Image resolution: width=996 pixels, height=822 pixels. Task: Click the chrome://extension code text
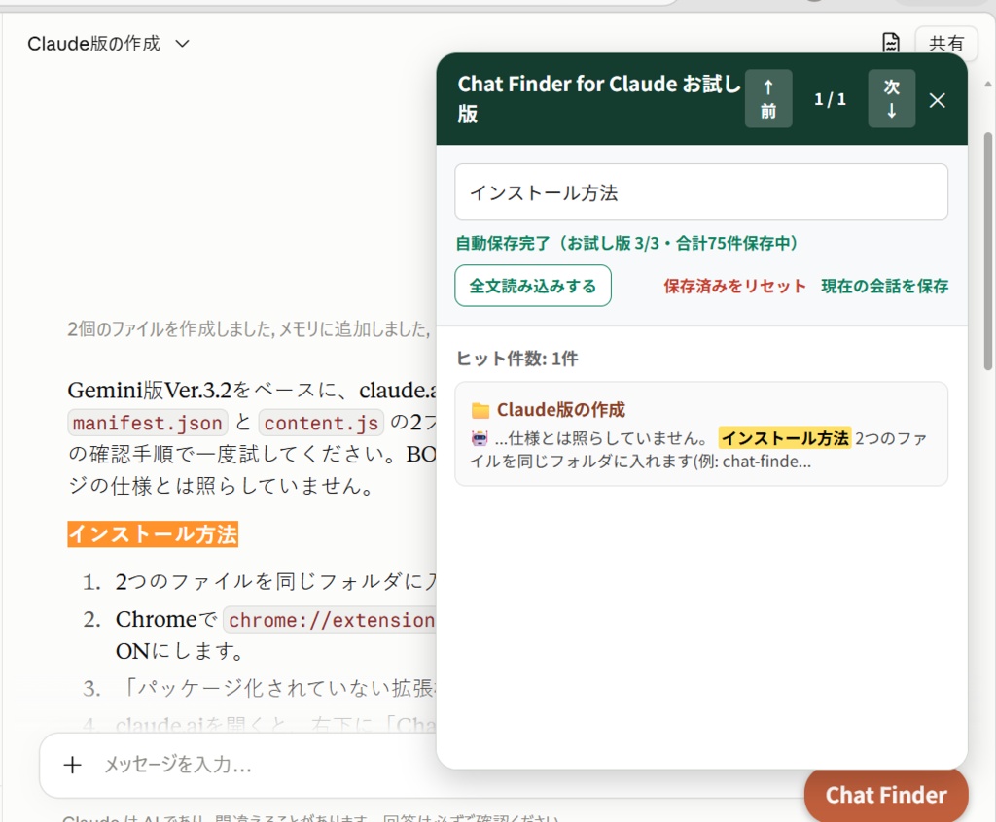(331, 620)
